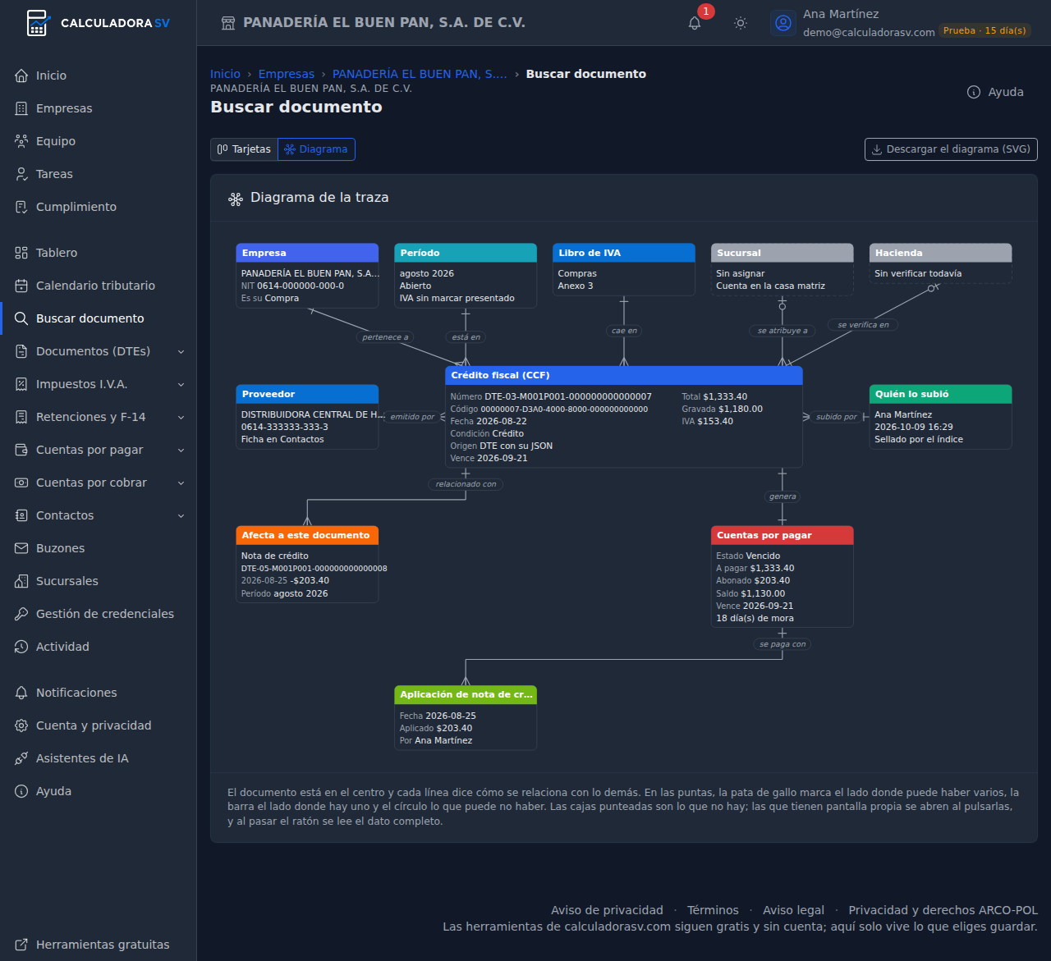Click the Buzones envelope icon

pos(21,548)
